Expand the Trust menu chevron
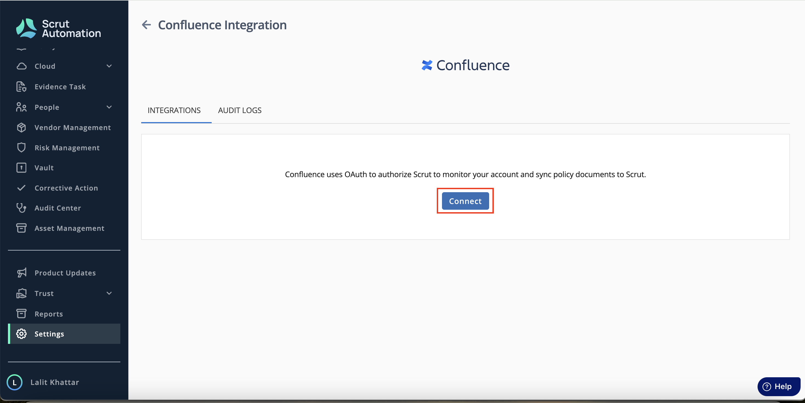Viewport: 805px width, 403px height. pos(109,293)
